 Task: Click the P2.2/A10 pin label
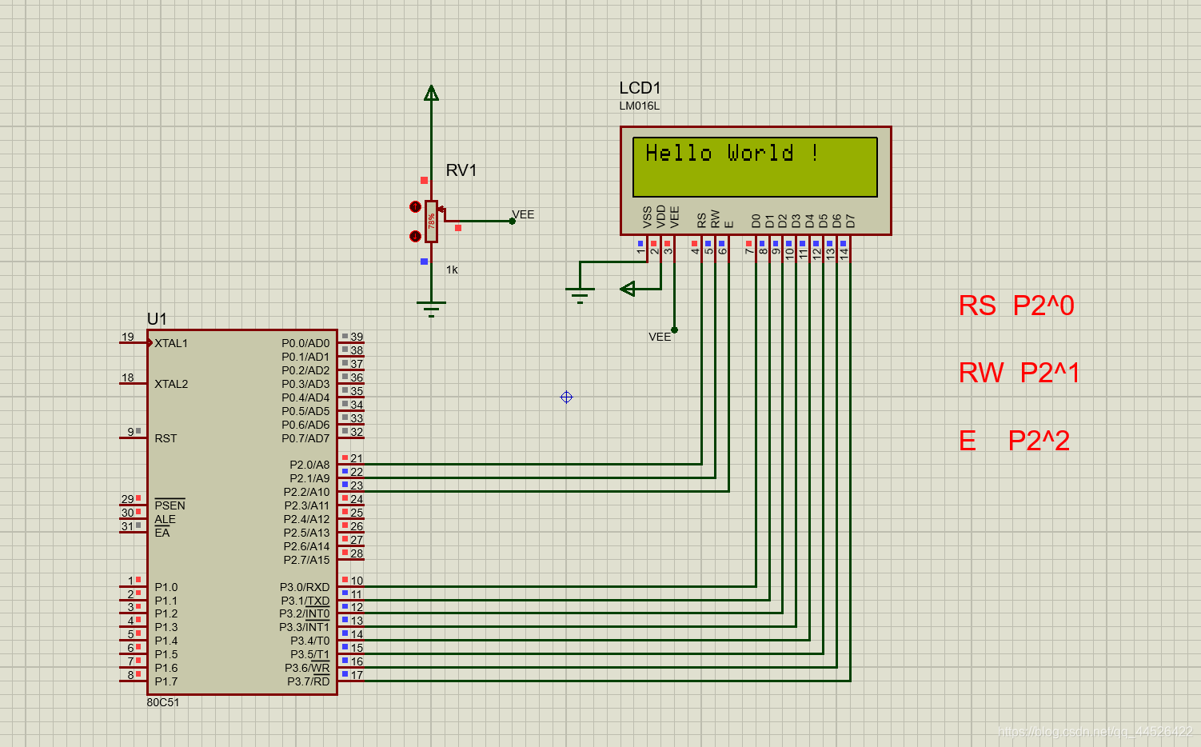(x=306, y=492)
